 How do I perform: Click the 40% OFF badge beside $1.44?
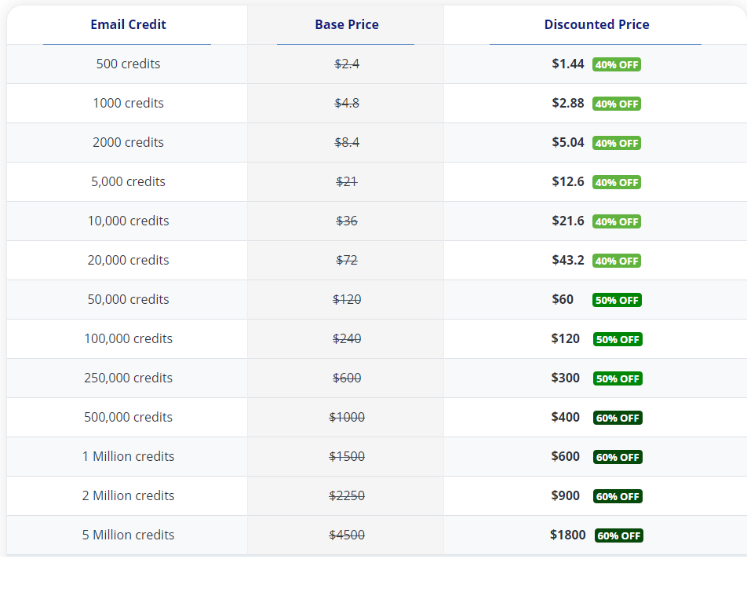[617, 64]
